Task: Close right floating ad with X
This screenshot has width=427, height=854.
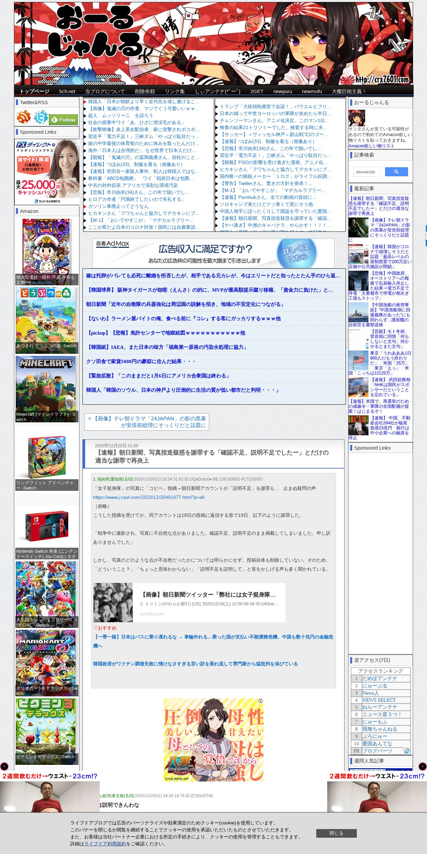Action: [422, 766]
